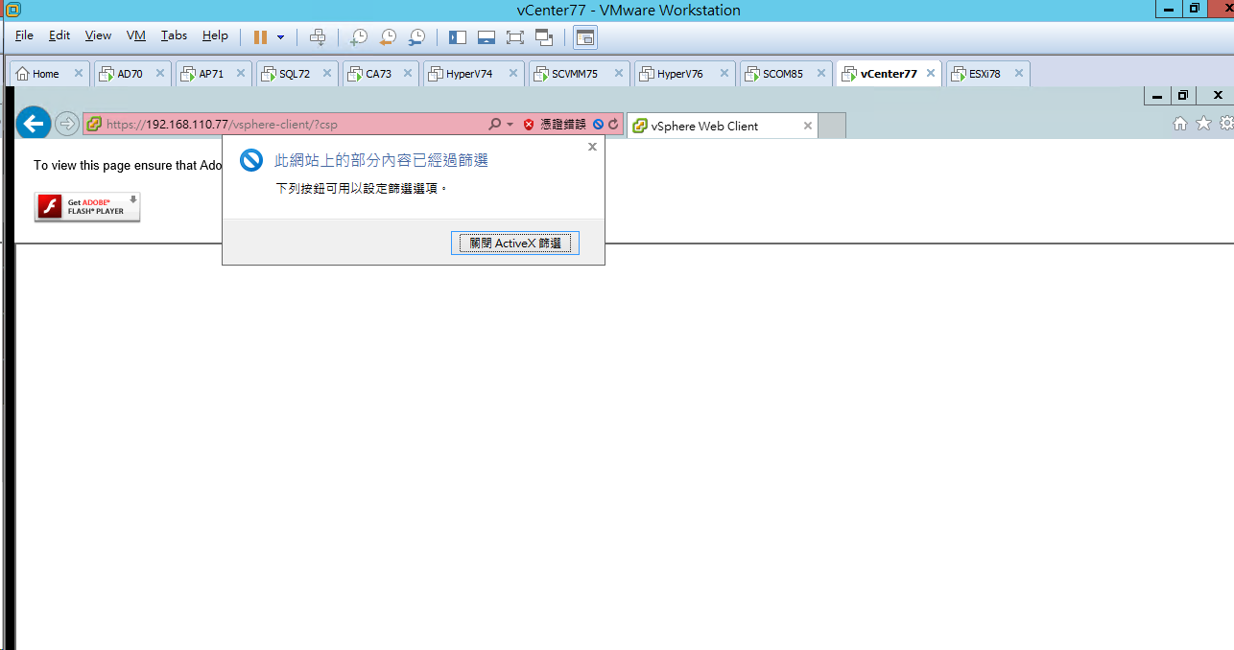Refresh the page with the reload icon
Screen dimensions: 1234x650
613,125
